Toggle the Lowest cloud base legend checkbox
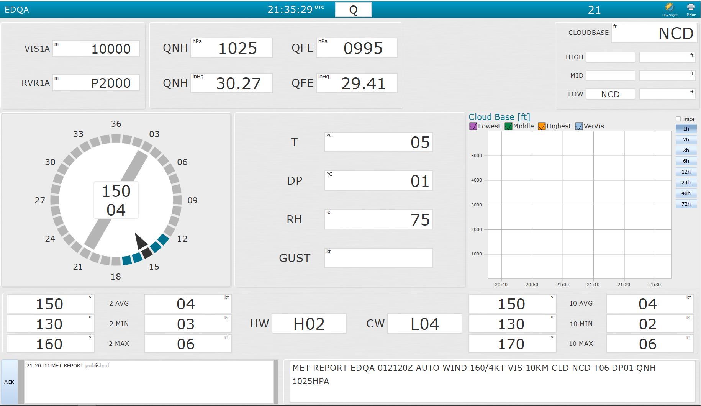The width and height of the screenshot is (701, 406). point(473,126)
